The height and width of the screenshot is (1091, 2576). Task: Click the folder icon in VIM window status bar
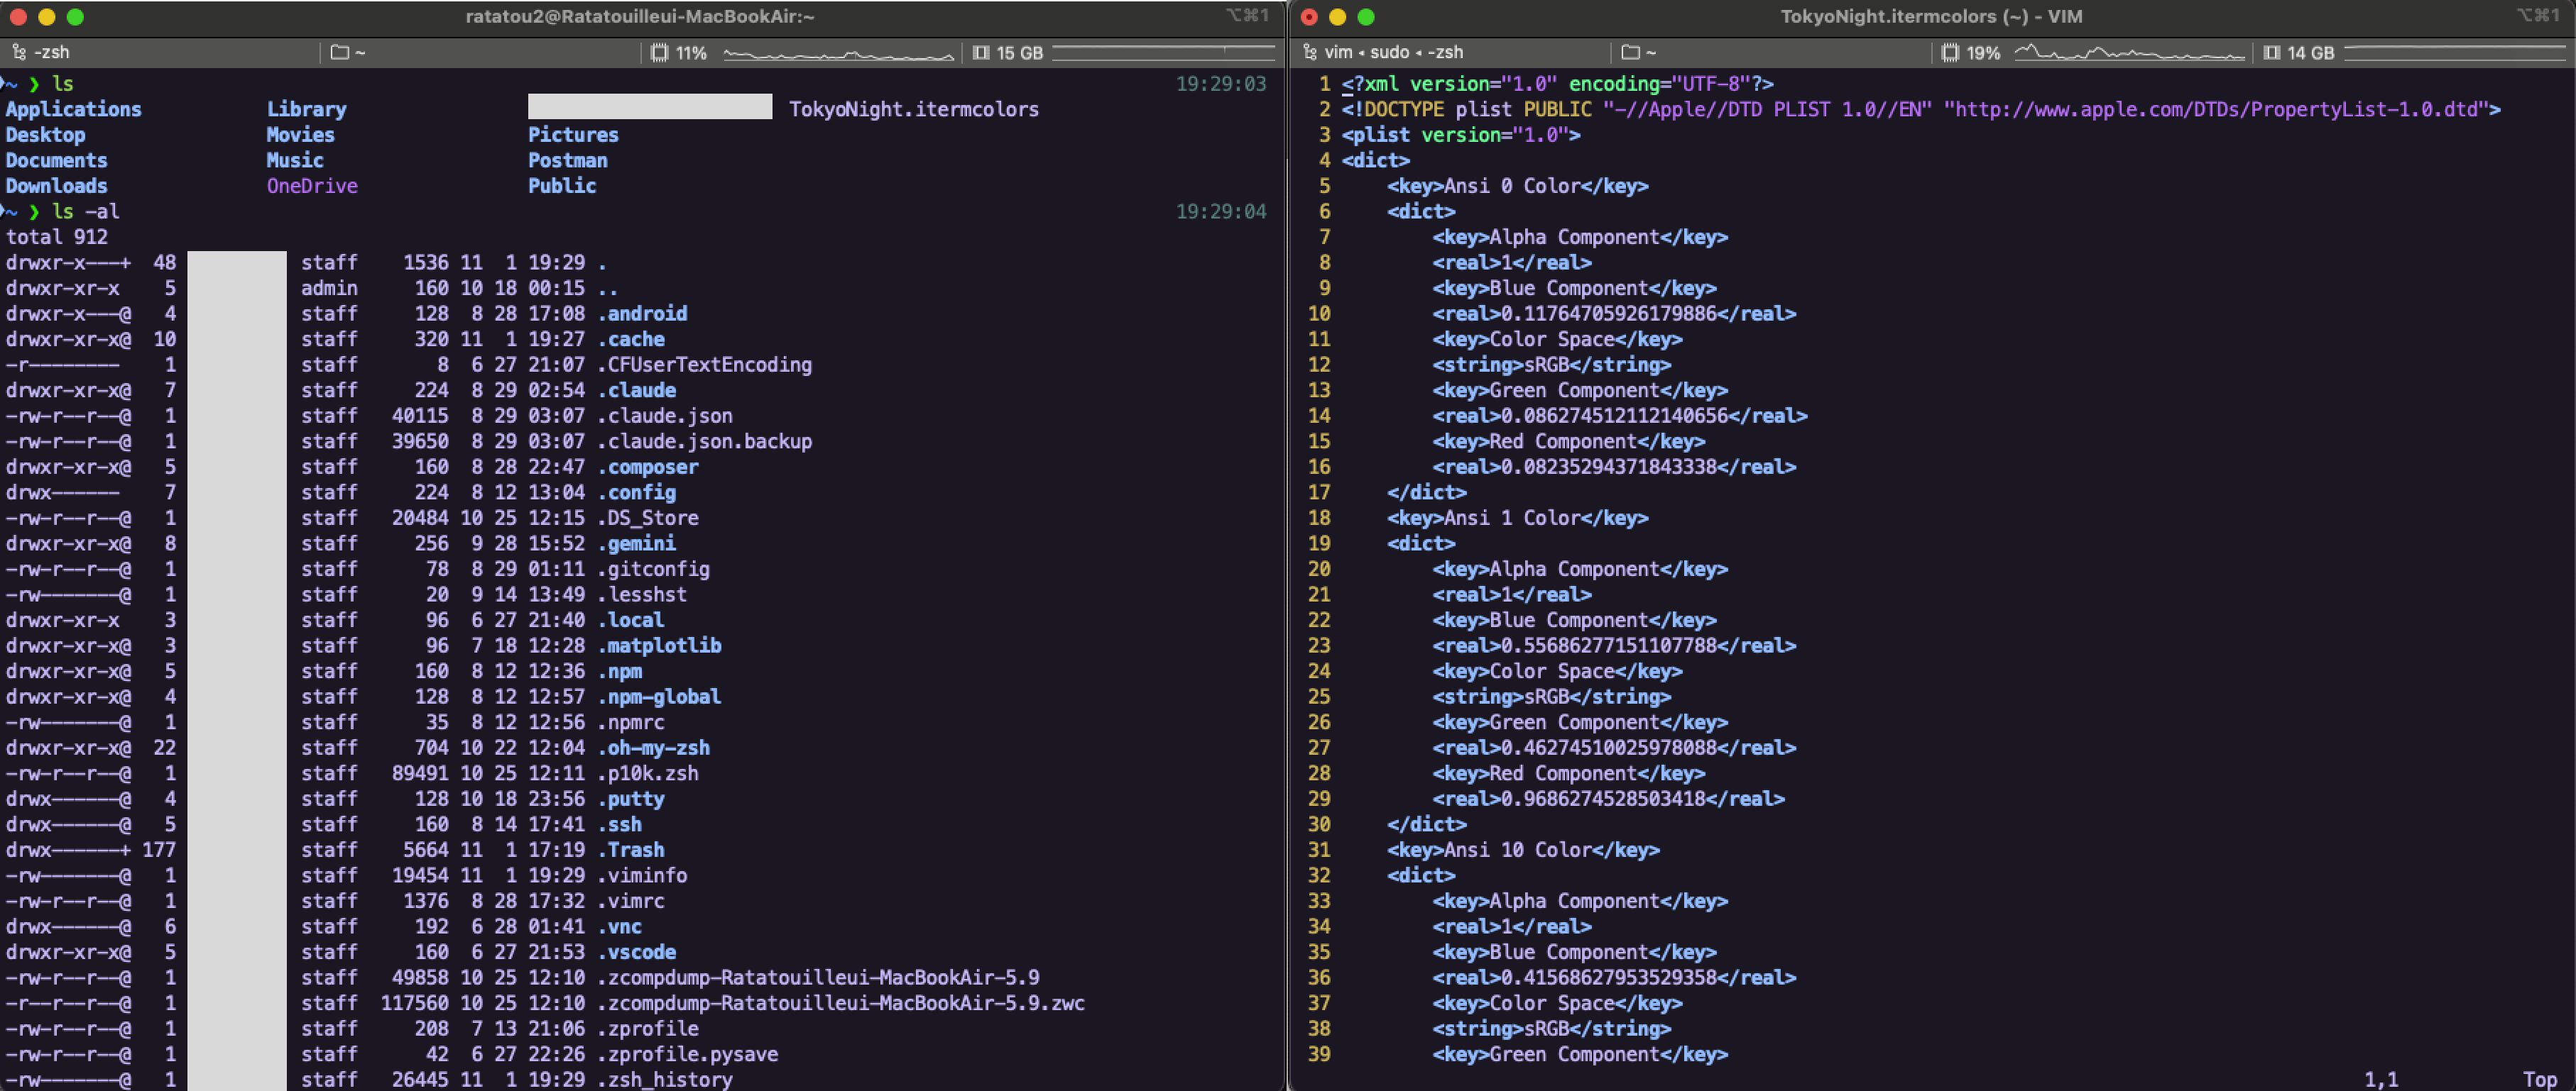pyautogui.click(x=1631, y=52)
